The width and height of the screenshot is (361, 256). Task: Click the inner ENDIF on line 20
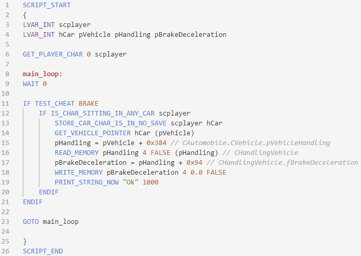point(49,192)
